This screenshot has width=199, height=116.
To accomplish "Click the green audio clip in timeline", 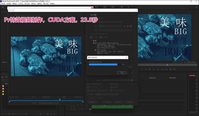I will click(x=112, y=107).
